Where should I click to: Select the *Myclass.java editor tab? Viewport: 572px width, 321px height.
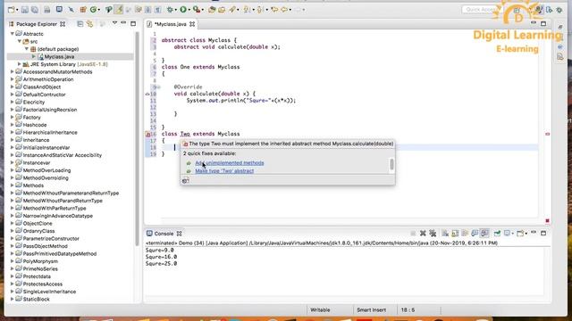[x=171, y=24]
